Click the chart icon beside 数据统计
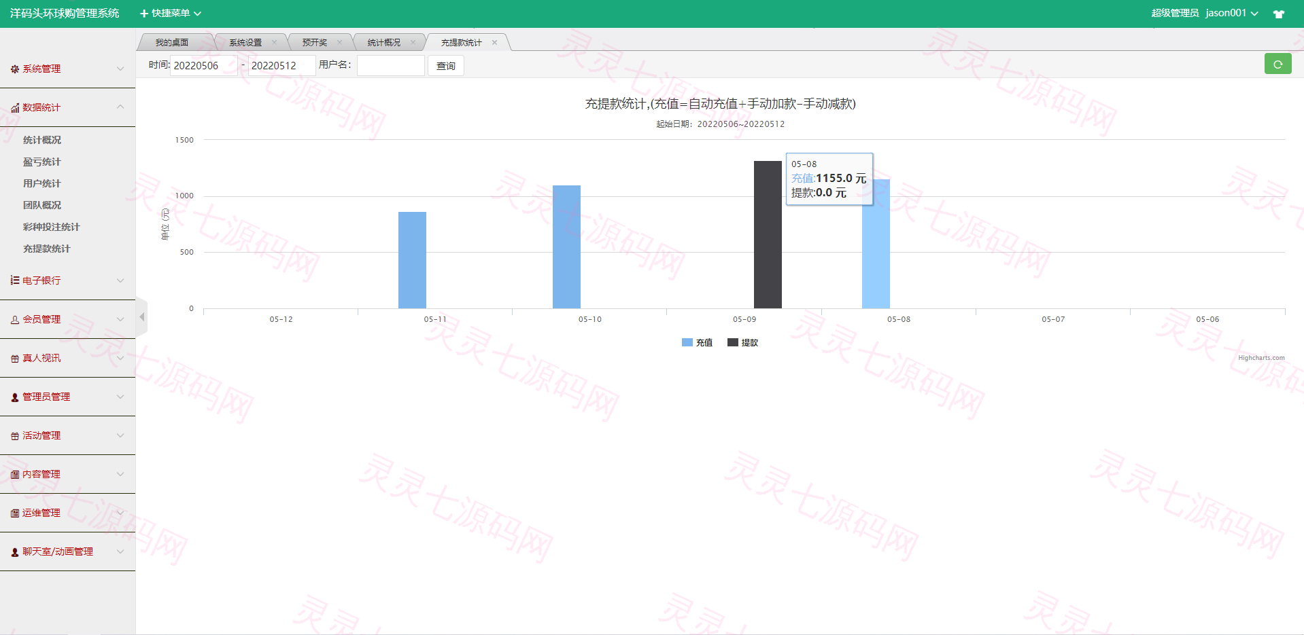Image resolution: width=1304 pixels, height=635 pixels. (15, 107)
